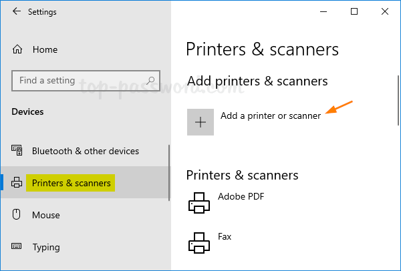The image size is (401, 271).
Task: Click the Mouse icon in the sidebar
Action: 17,215
